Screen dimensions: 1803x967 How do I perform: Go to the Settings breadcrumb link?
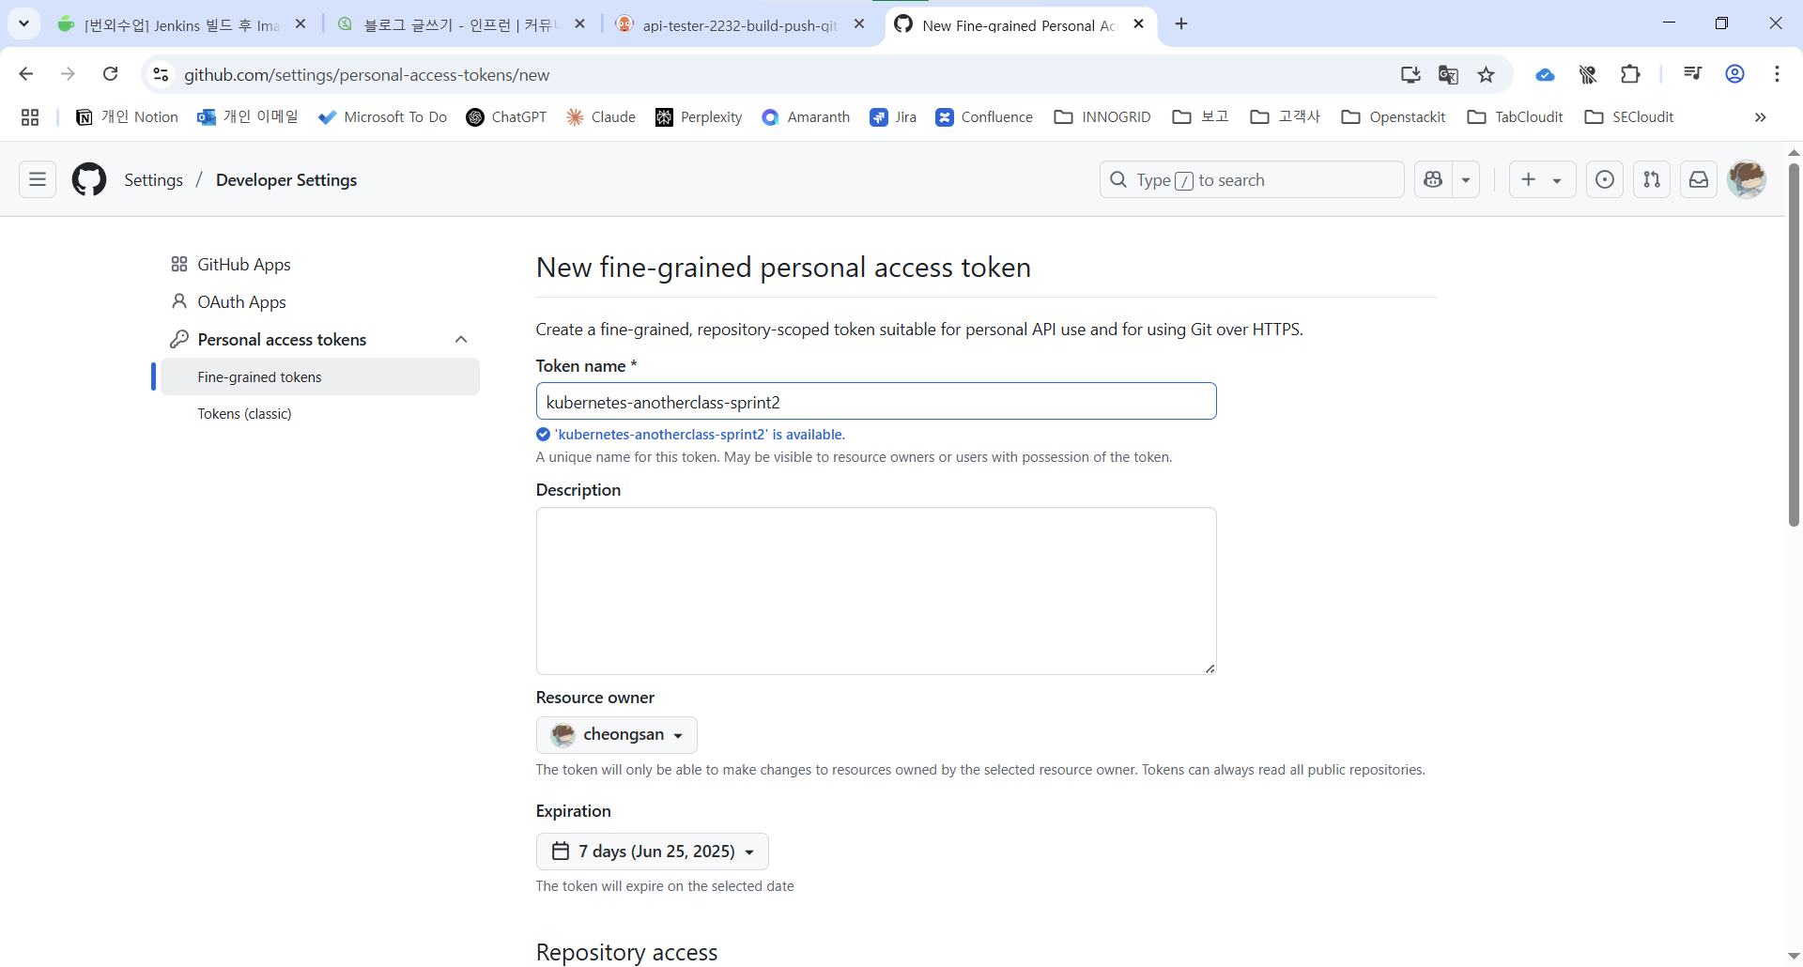point(153,180)
